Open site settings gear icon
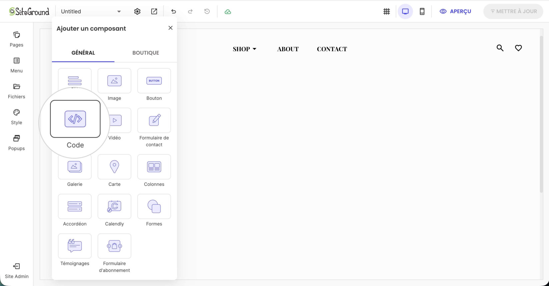 [x=137, y=11]
